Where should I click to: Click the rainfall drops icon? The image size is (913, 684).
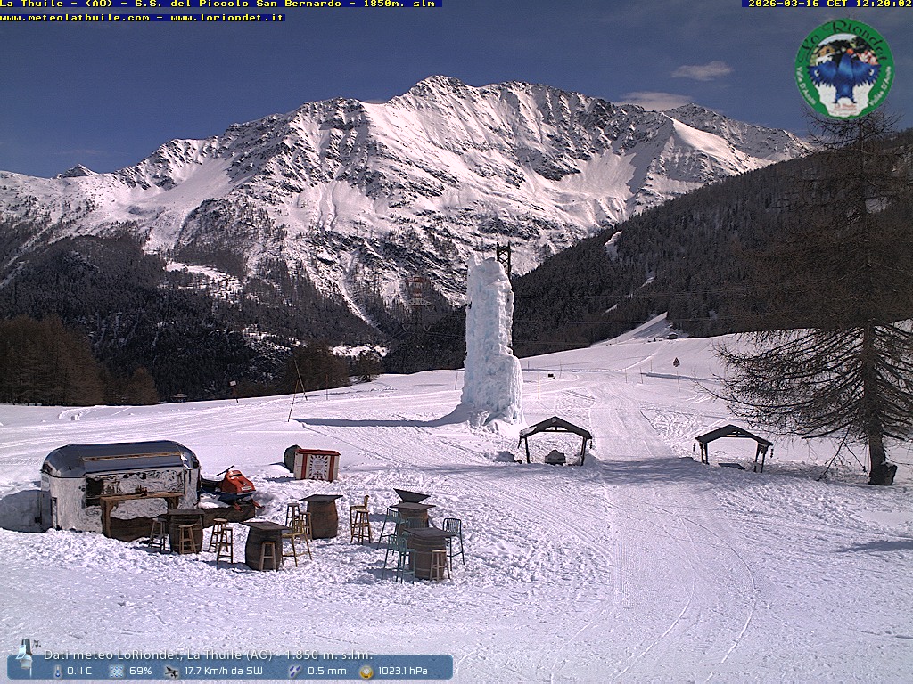tap(294, 671)
